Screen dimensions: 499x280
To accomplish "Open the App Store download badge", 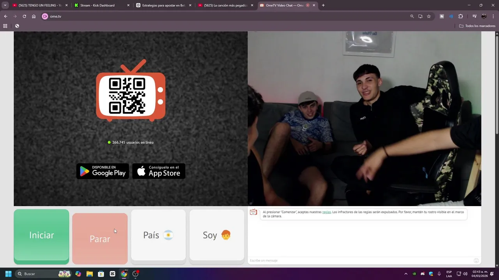I will [x=159, y=171].
